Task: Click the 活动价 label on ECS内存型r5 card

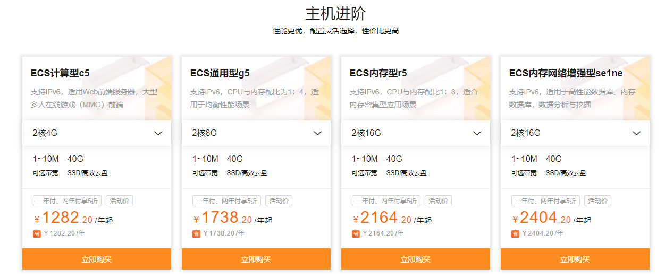Action: pos(438,201)
